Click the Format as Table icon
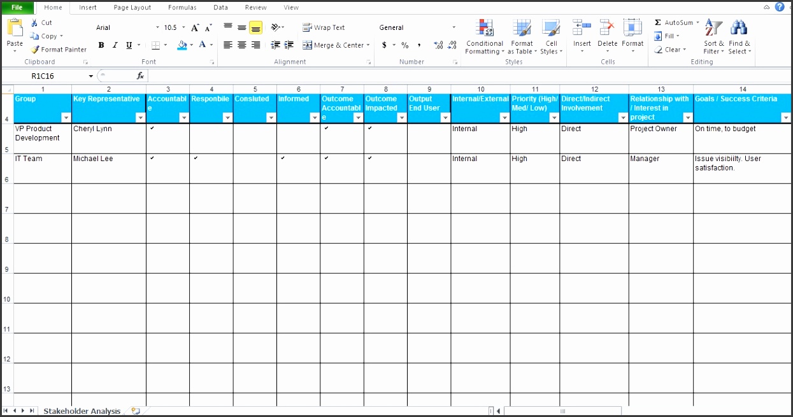Viewport: 793px width, 417px height. (522, 28)
